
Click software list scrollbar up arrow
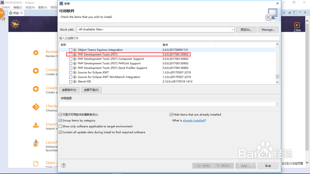click(x=277, y=45)
